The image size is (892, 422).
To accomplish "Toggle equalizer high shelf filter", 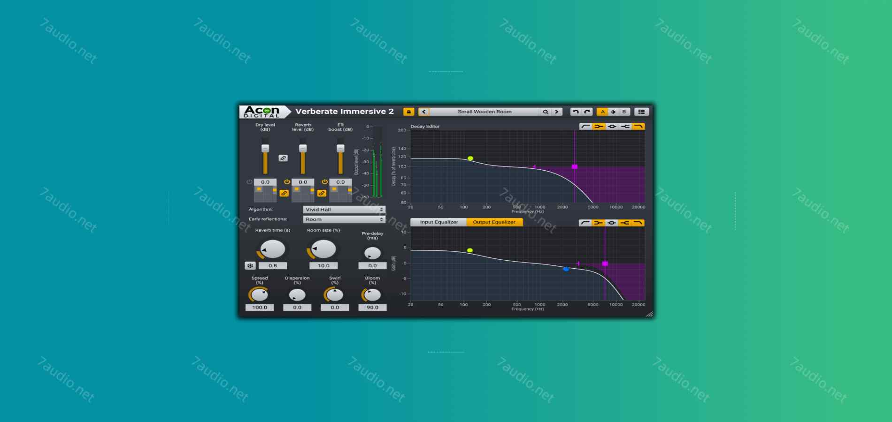I will [x=625, y=223].
